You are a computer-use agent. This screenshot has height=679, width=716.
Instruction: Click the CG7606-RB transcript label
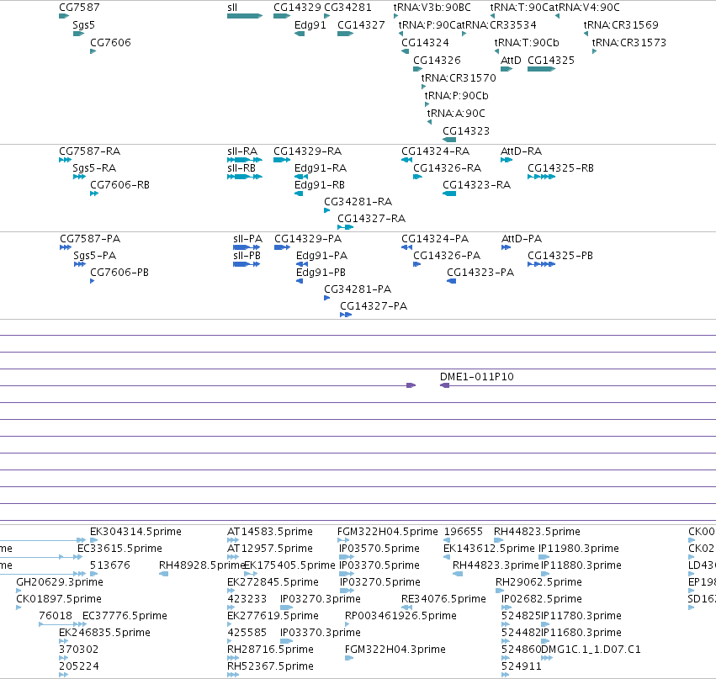click(x=119, y=185)
